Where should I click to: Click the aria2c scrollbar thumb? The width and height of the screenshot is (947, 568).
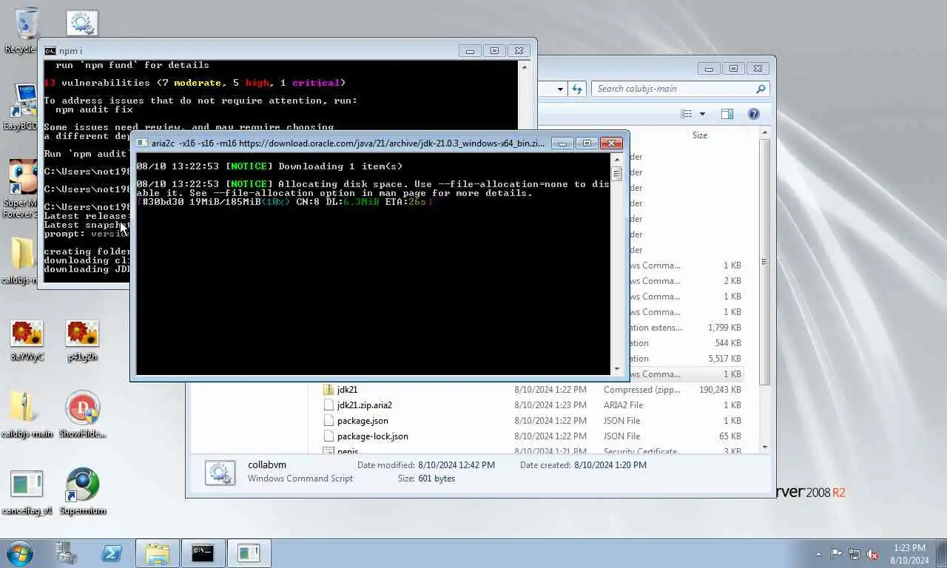pyautogui.click(x=617, y=174)
